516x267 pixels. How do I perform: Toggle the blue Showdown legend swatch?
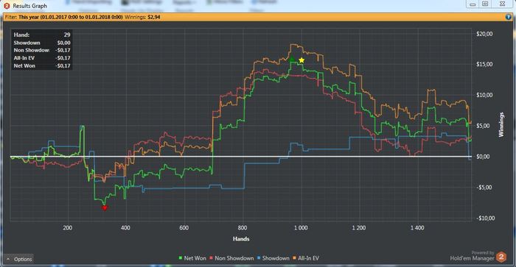tap(259, 258)
